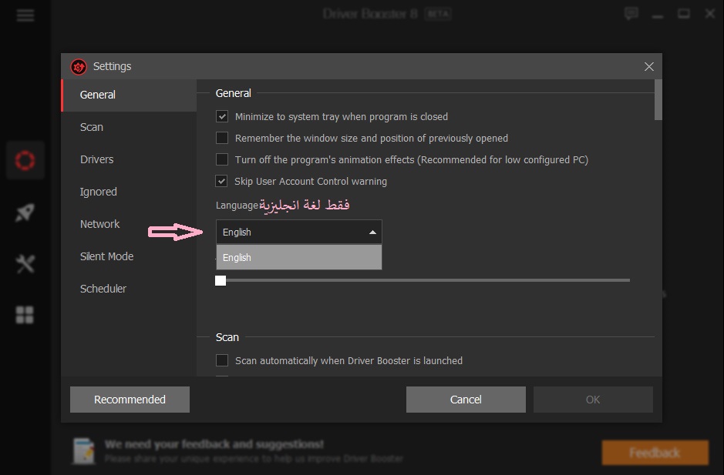Click the white slider handle
The image size is (724, 475).
221,280
